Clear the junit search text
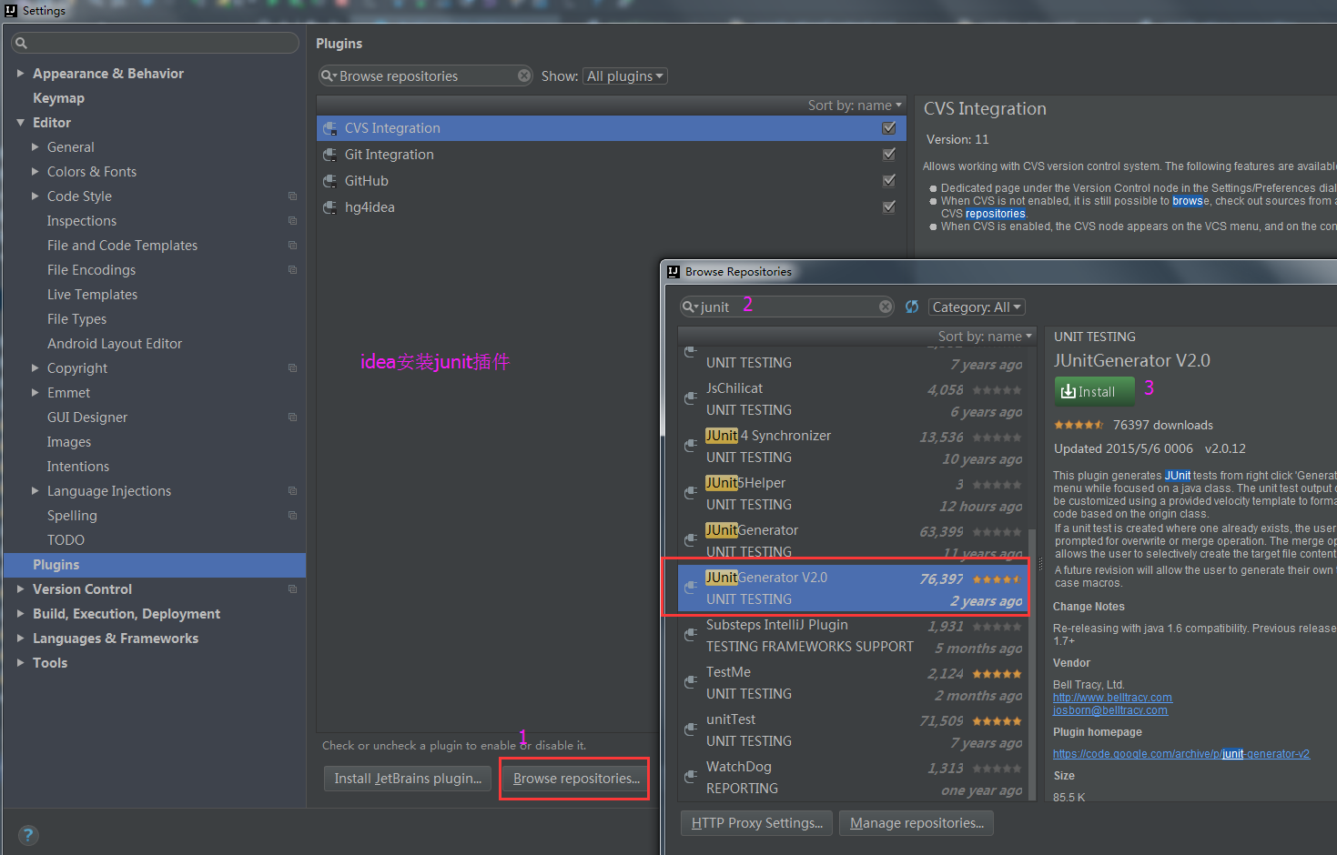The height and width of the screenshot is (855, 1337). click(x=886, y=307)
